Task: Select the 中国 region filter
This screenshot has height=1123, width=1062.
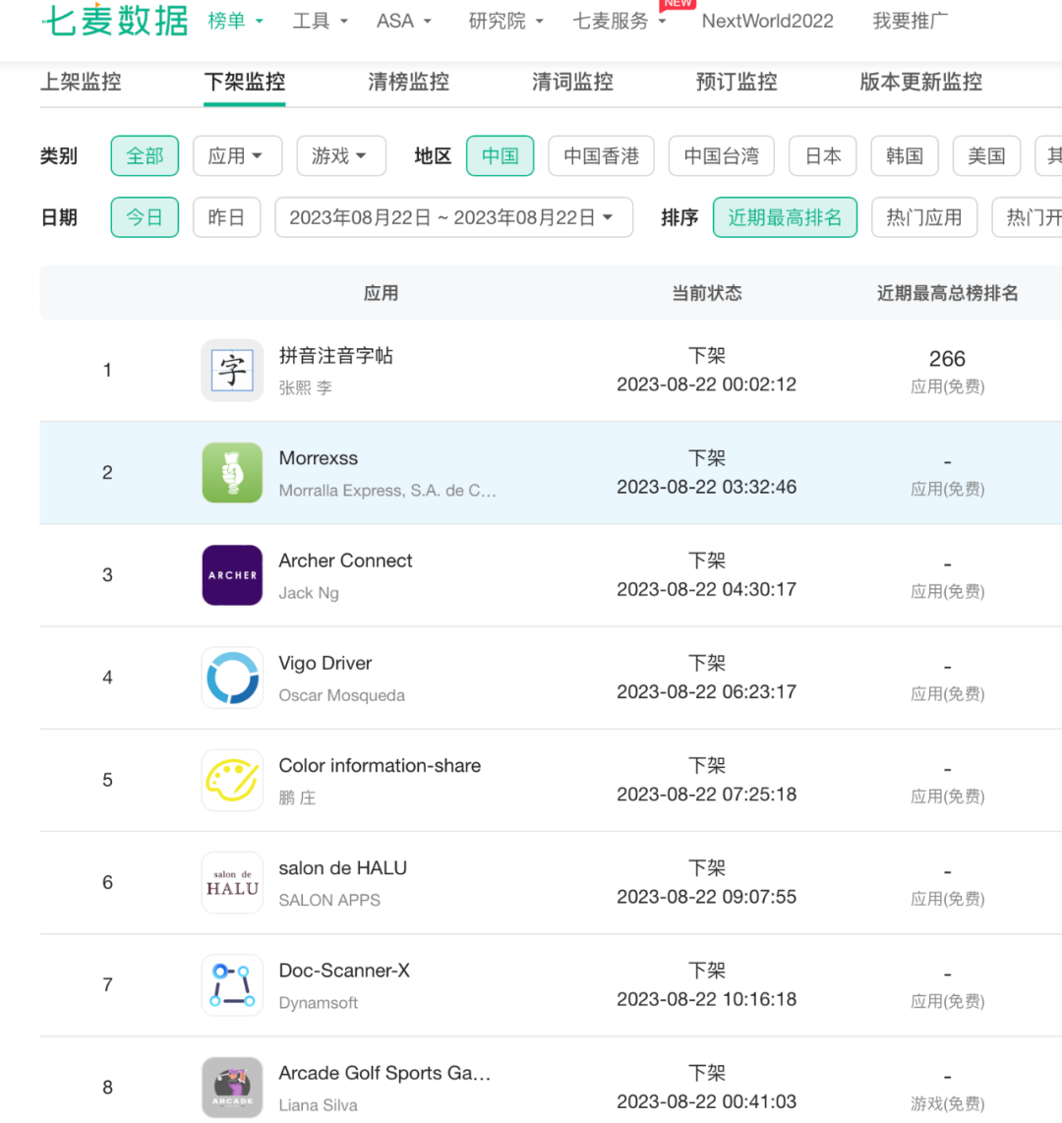Action: (500, 155)
